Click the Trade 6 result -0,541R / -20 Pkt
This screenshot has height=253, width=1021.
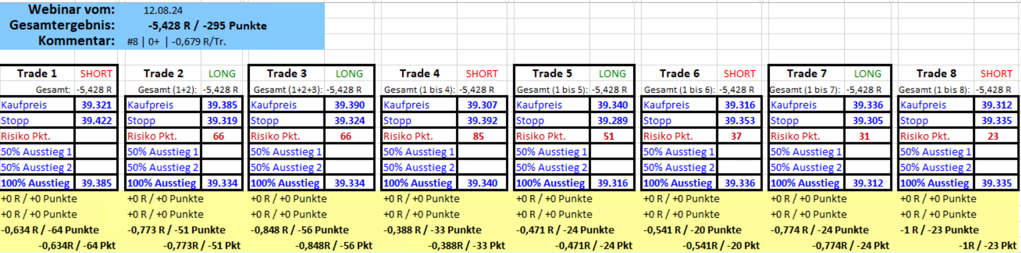coord(721,245)
